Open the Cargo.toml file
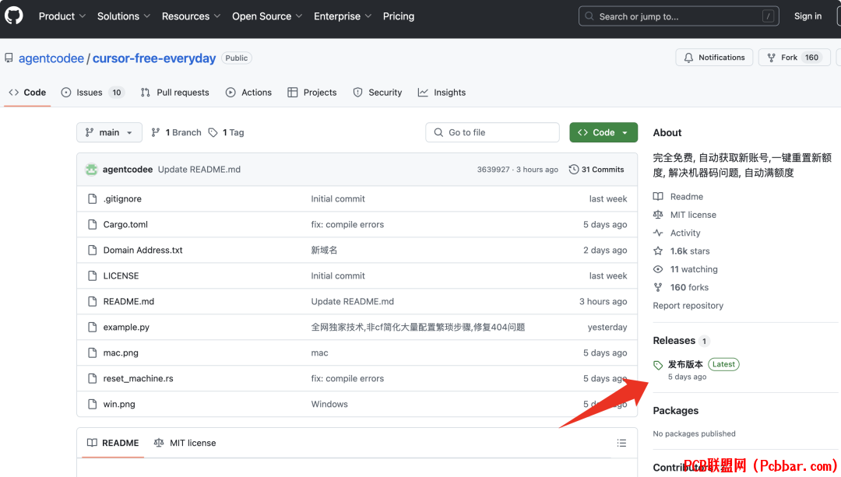 tap(125, 225)
